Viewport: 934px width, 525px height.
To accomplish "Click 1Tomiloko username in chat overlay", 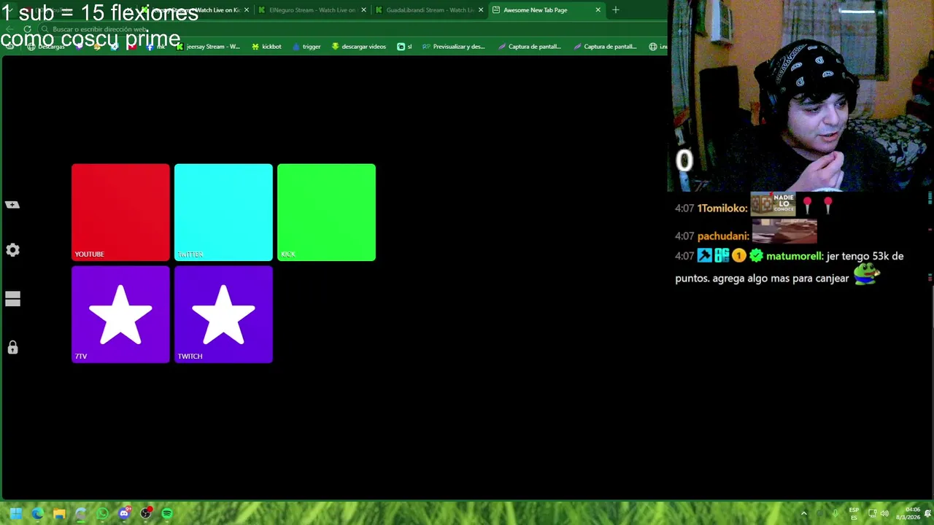I will (722, 209).
